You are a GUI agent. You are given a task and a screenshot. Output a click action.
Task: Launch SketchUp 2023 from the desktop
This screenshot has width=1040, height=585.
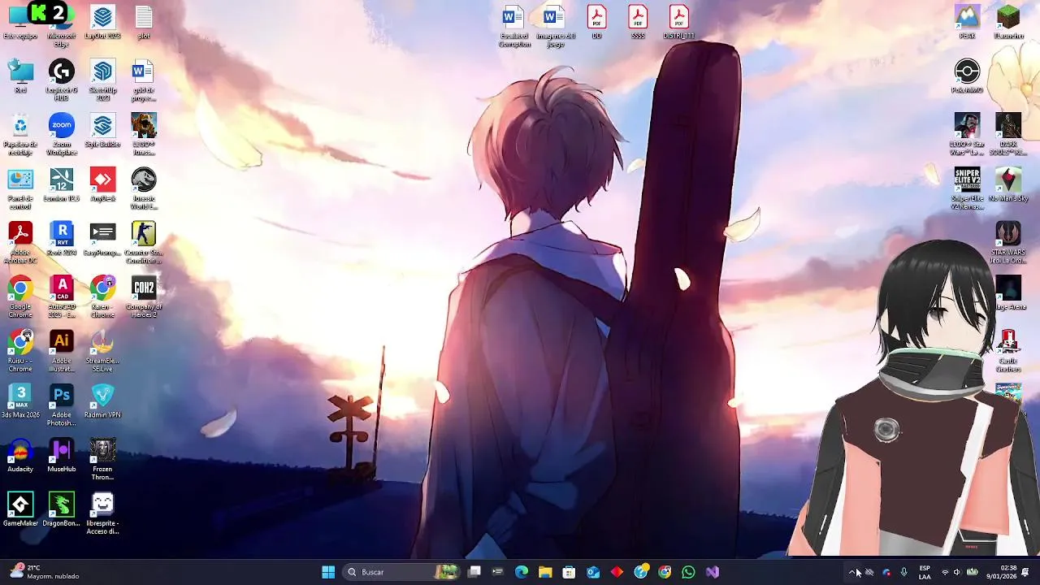click(x=102, y=80)
